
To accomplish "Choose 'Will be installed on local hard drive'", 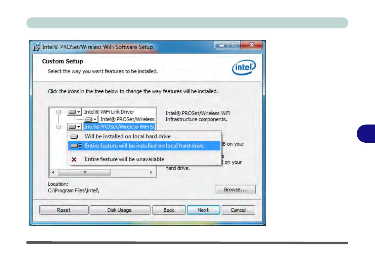I will (144, 136).
